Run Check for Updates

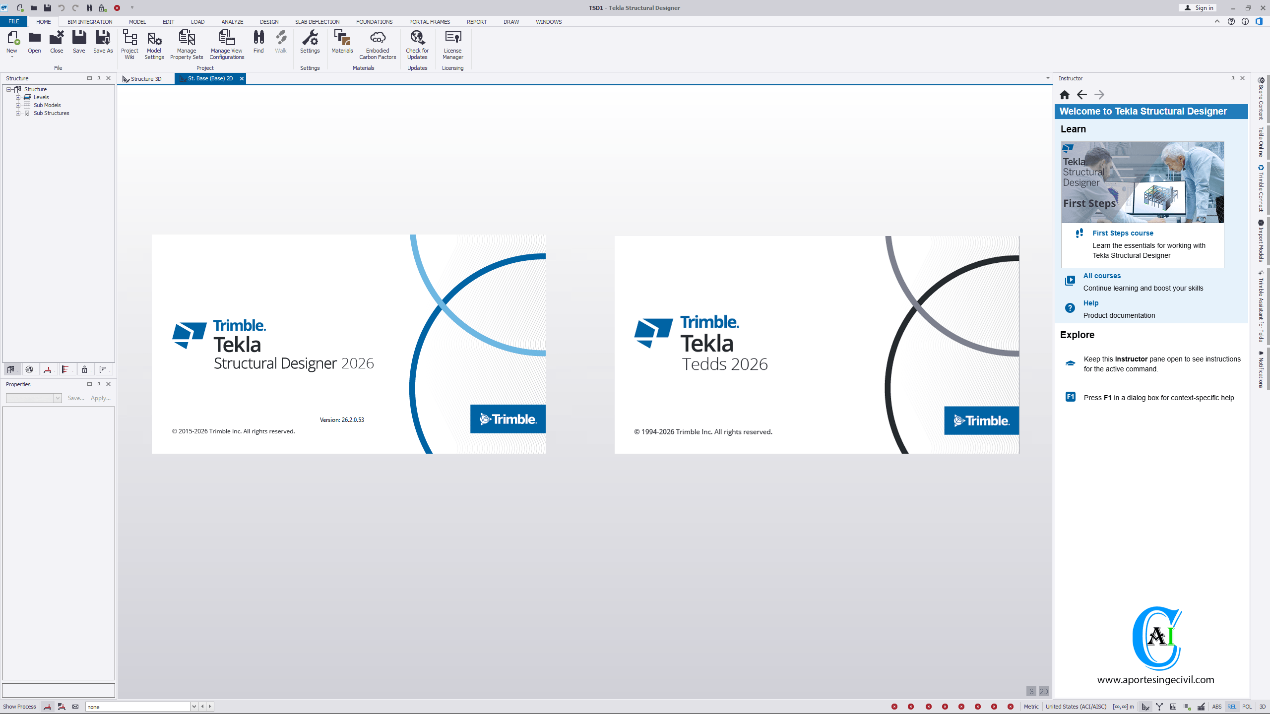[417, 45]
